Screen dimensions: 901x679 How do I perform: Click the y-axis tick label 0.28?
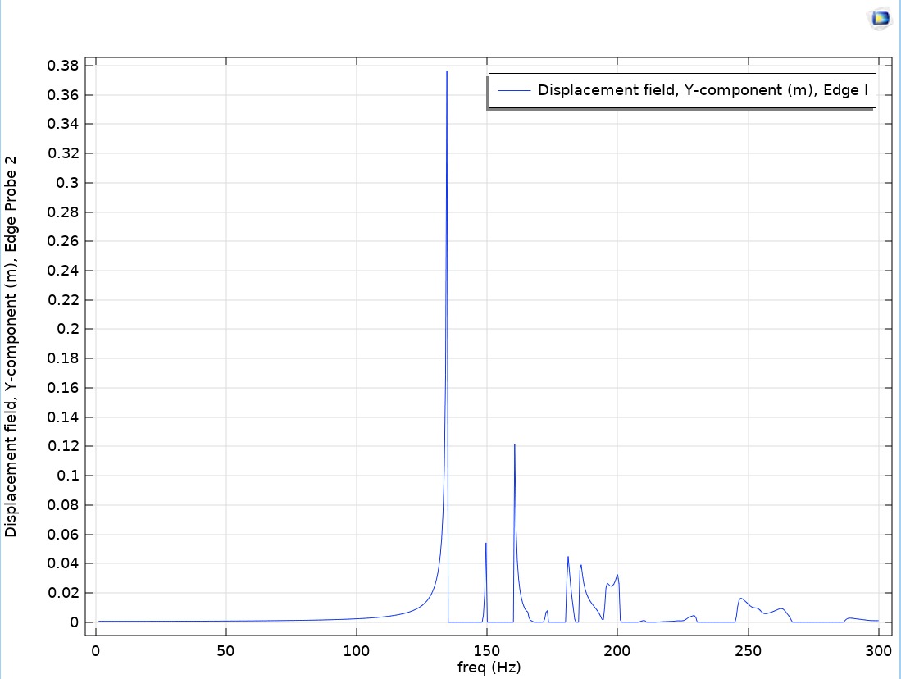pyautogui.click(x=63, y=212)
